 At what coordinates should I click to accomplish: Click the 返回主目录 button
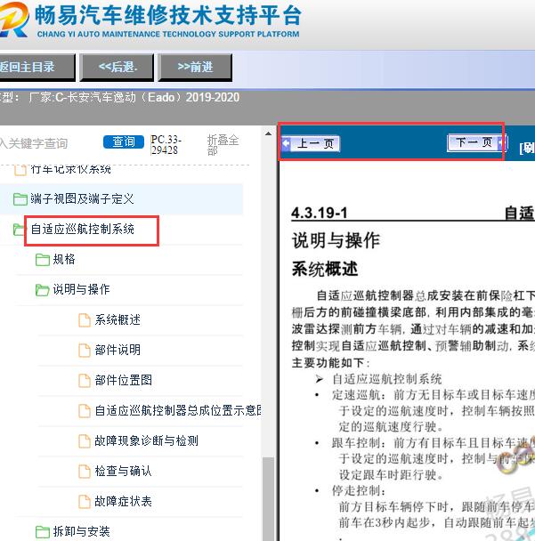click(x=36, y=67)
